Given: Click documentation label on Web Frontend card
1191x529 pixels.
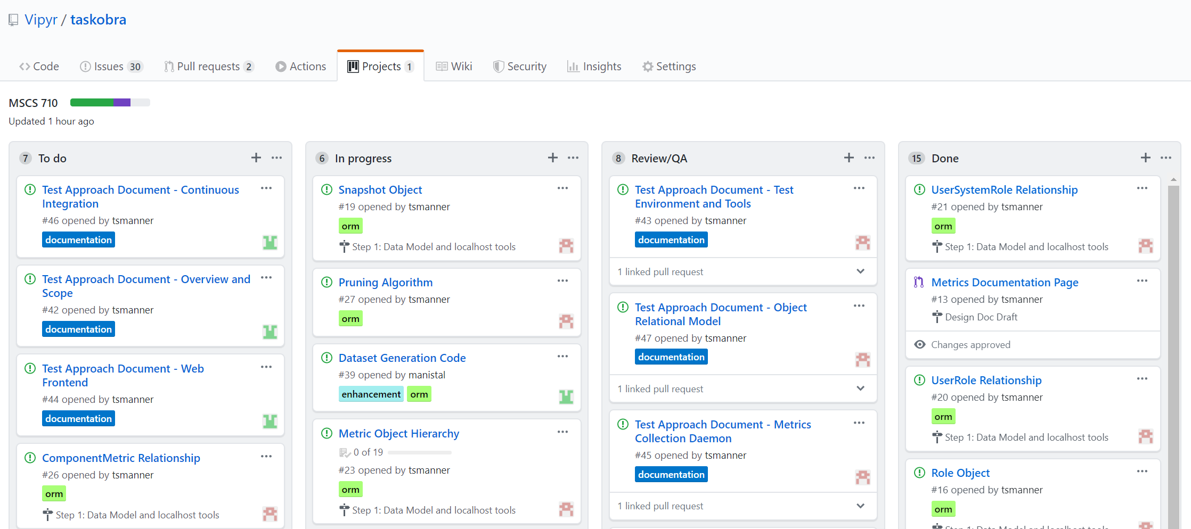Looking at the screenshot, I should point(78,418).
